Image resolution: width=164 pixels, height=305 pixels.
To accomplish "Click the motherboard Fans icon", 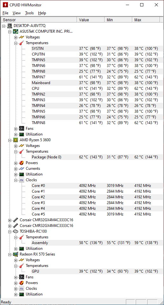I will point(22,129).
